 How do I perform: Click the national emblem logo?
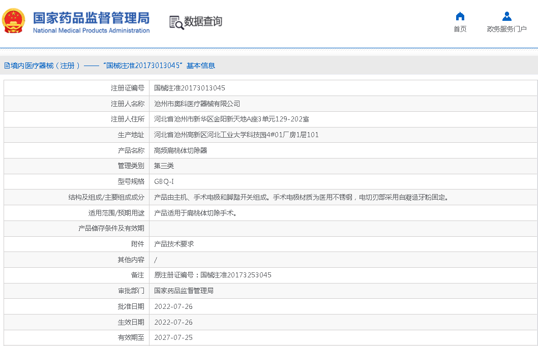14,21
